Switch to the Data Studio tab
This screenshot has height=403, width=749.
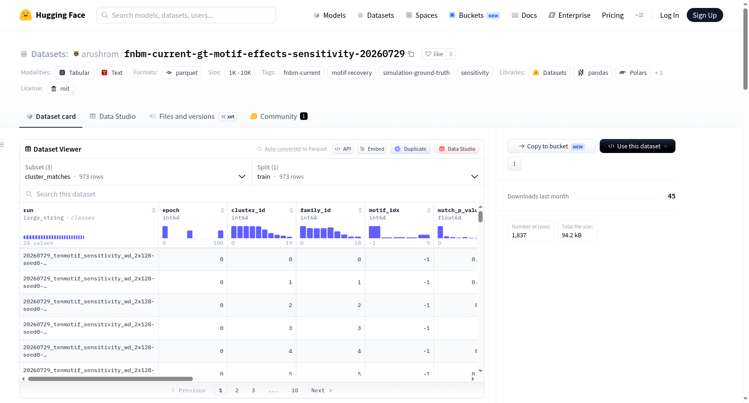coord(113,116)
